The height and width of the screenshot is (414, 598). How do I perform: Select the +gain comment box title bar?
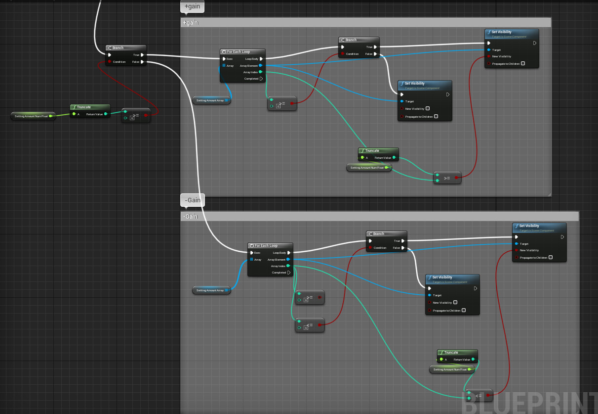pos(366,23)
